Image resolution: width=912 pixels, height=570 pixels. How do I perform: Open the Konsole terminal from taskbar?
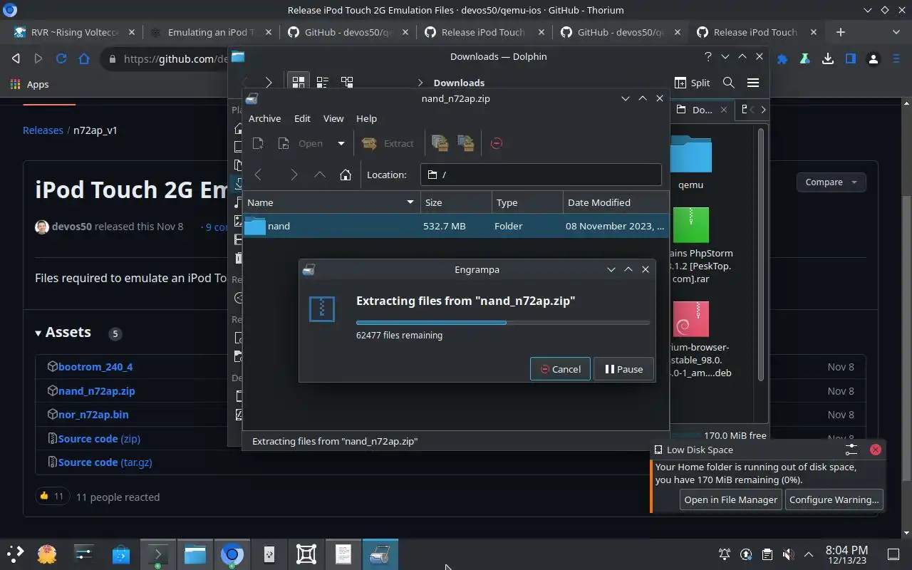click(x=157, y=554)
